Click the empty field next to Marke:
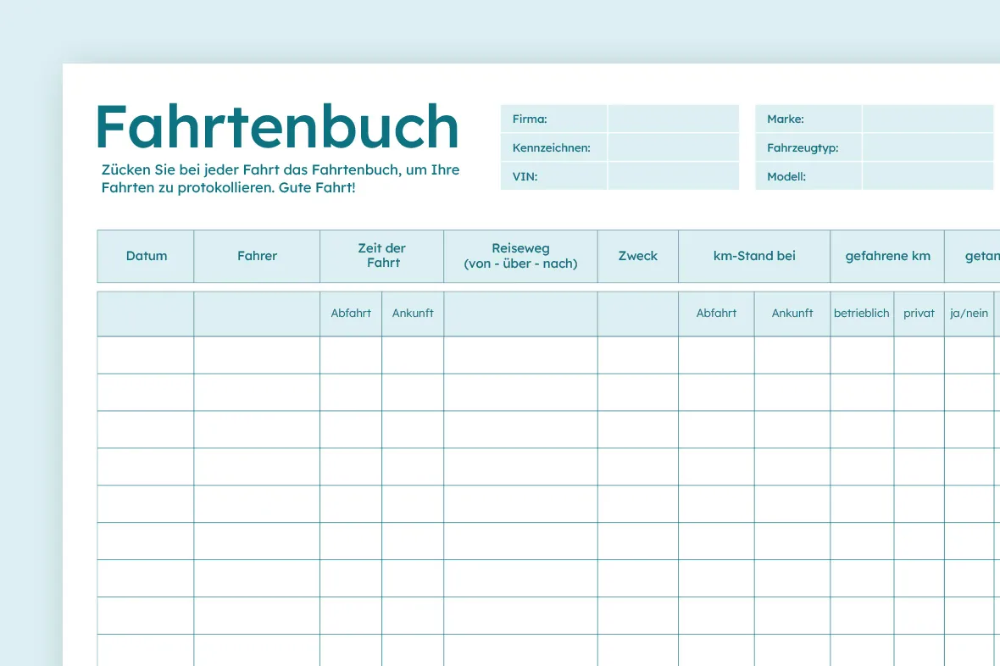The height and width of the screenshot is (666, 1000). click(928, 119)
